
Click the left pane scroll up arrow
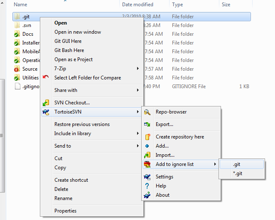[2, 2]
